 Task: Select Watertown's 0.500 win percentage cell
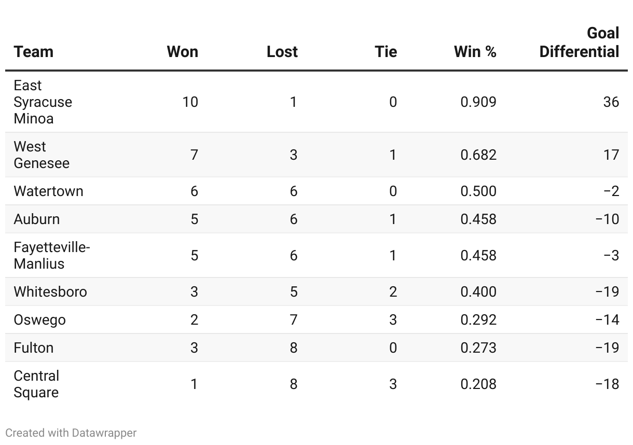tap(478, 191)
